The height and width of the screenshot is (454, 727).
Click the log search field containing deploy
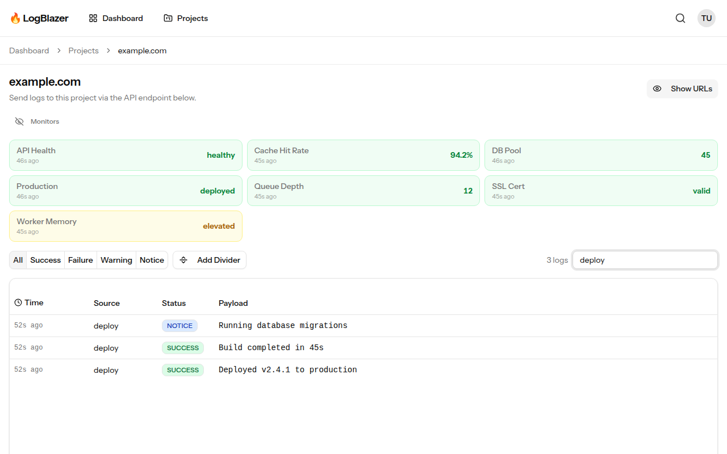[x=645, y=260]
